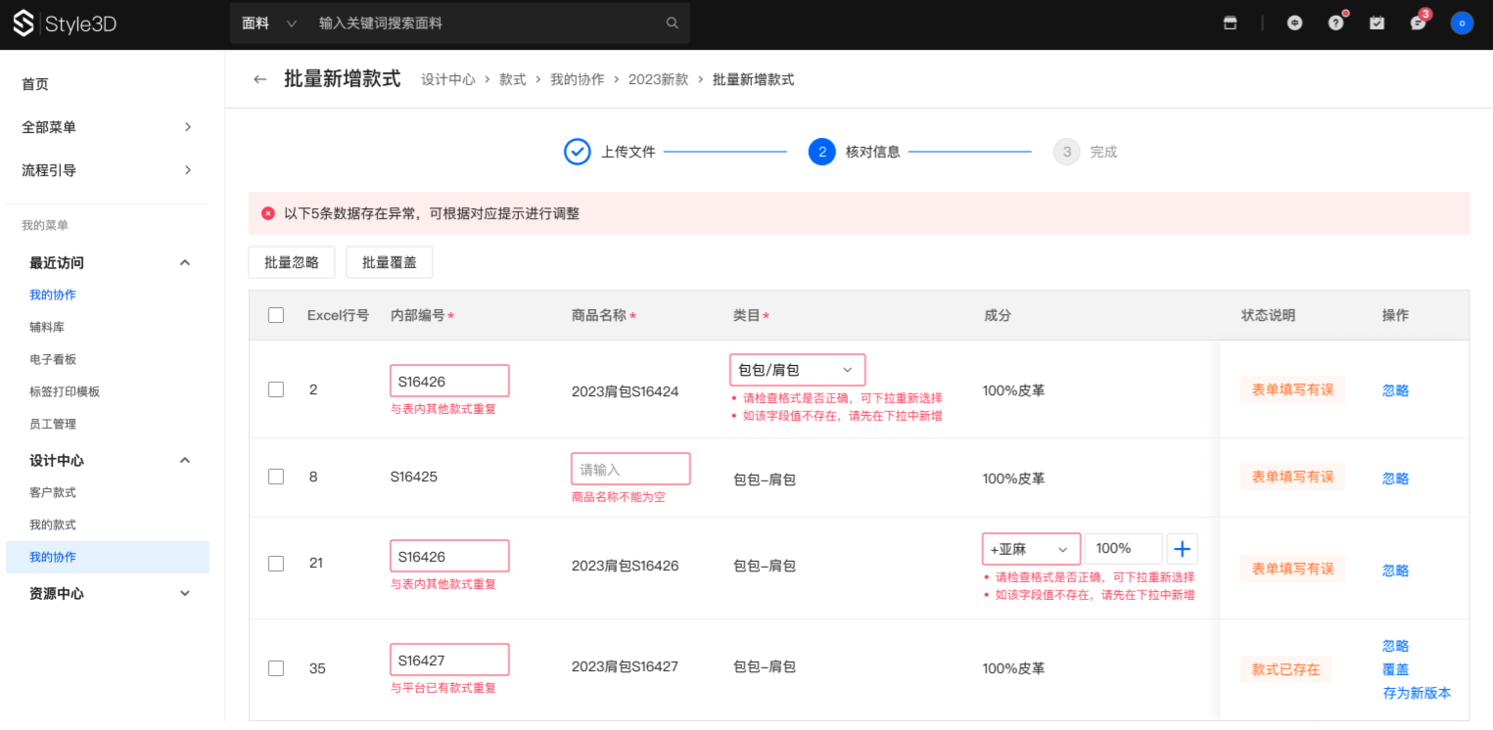The height and width of the screenshot is (730, 1493).
Task: Open the store icon in top bar
Action: click(1230, 23)
